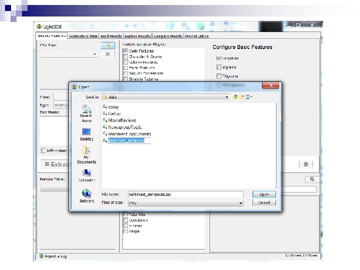Select Computer in places sidebar

tap(86, 175)
